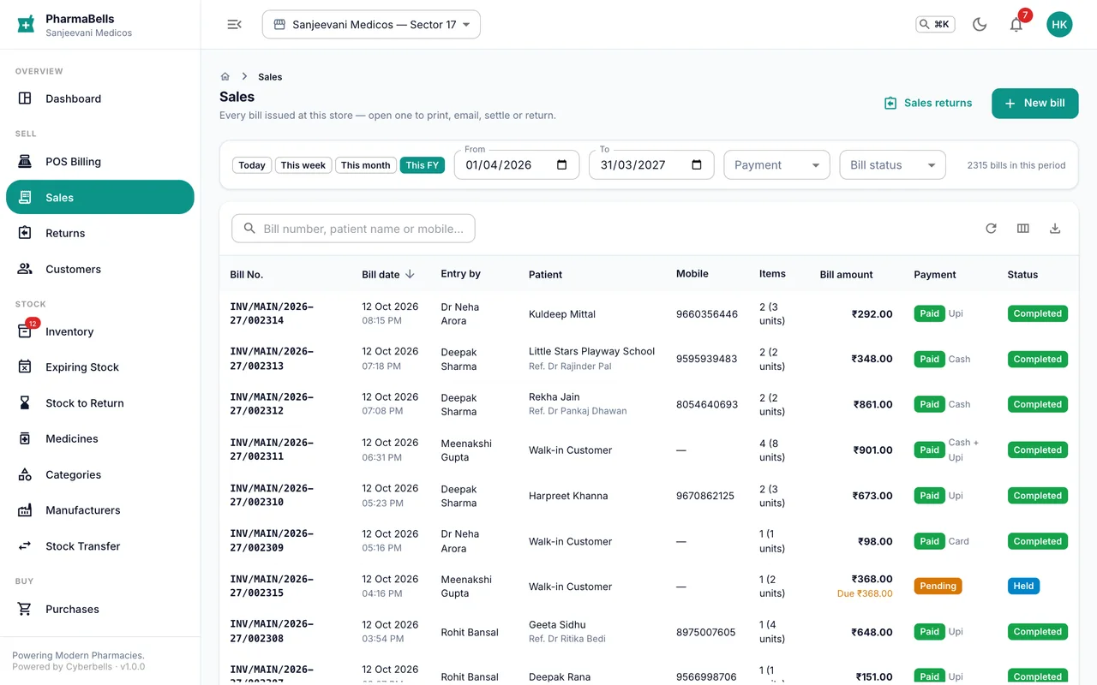This screenshot has width=1097, height=685.
Task: Switch to dark mode using moon icon
Action: (x=980, y=25)
